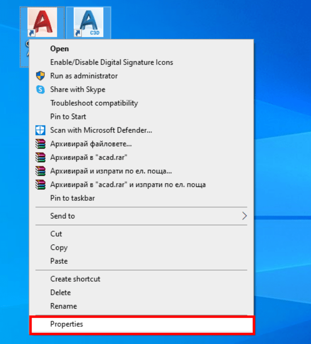Select Rename in the context menu
Viewport: 311px width, 344px height.
click(x=141, y=306)
